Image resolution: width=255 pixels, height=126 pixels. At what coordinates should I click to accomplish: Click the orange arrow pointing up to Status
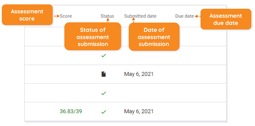click(108, 20)
